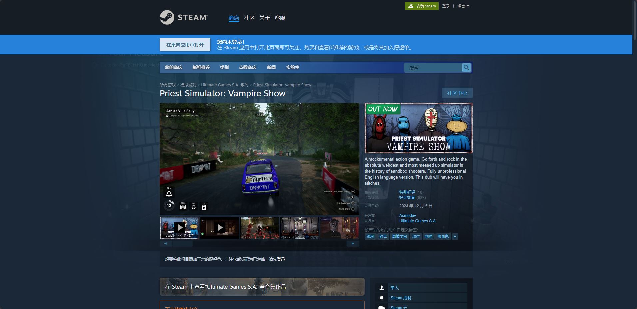Click the Steam 成就 achievements icon
This screenshot has width=637, height=309.
(x=382, y=298)
